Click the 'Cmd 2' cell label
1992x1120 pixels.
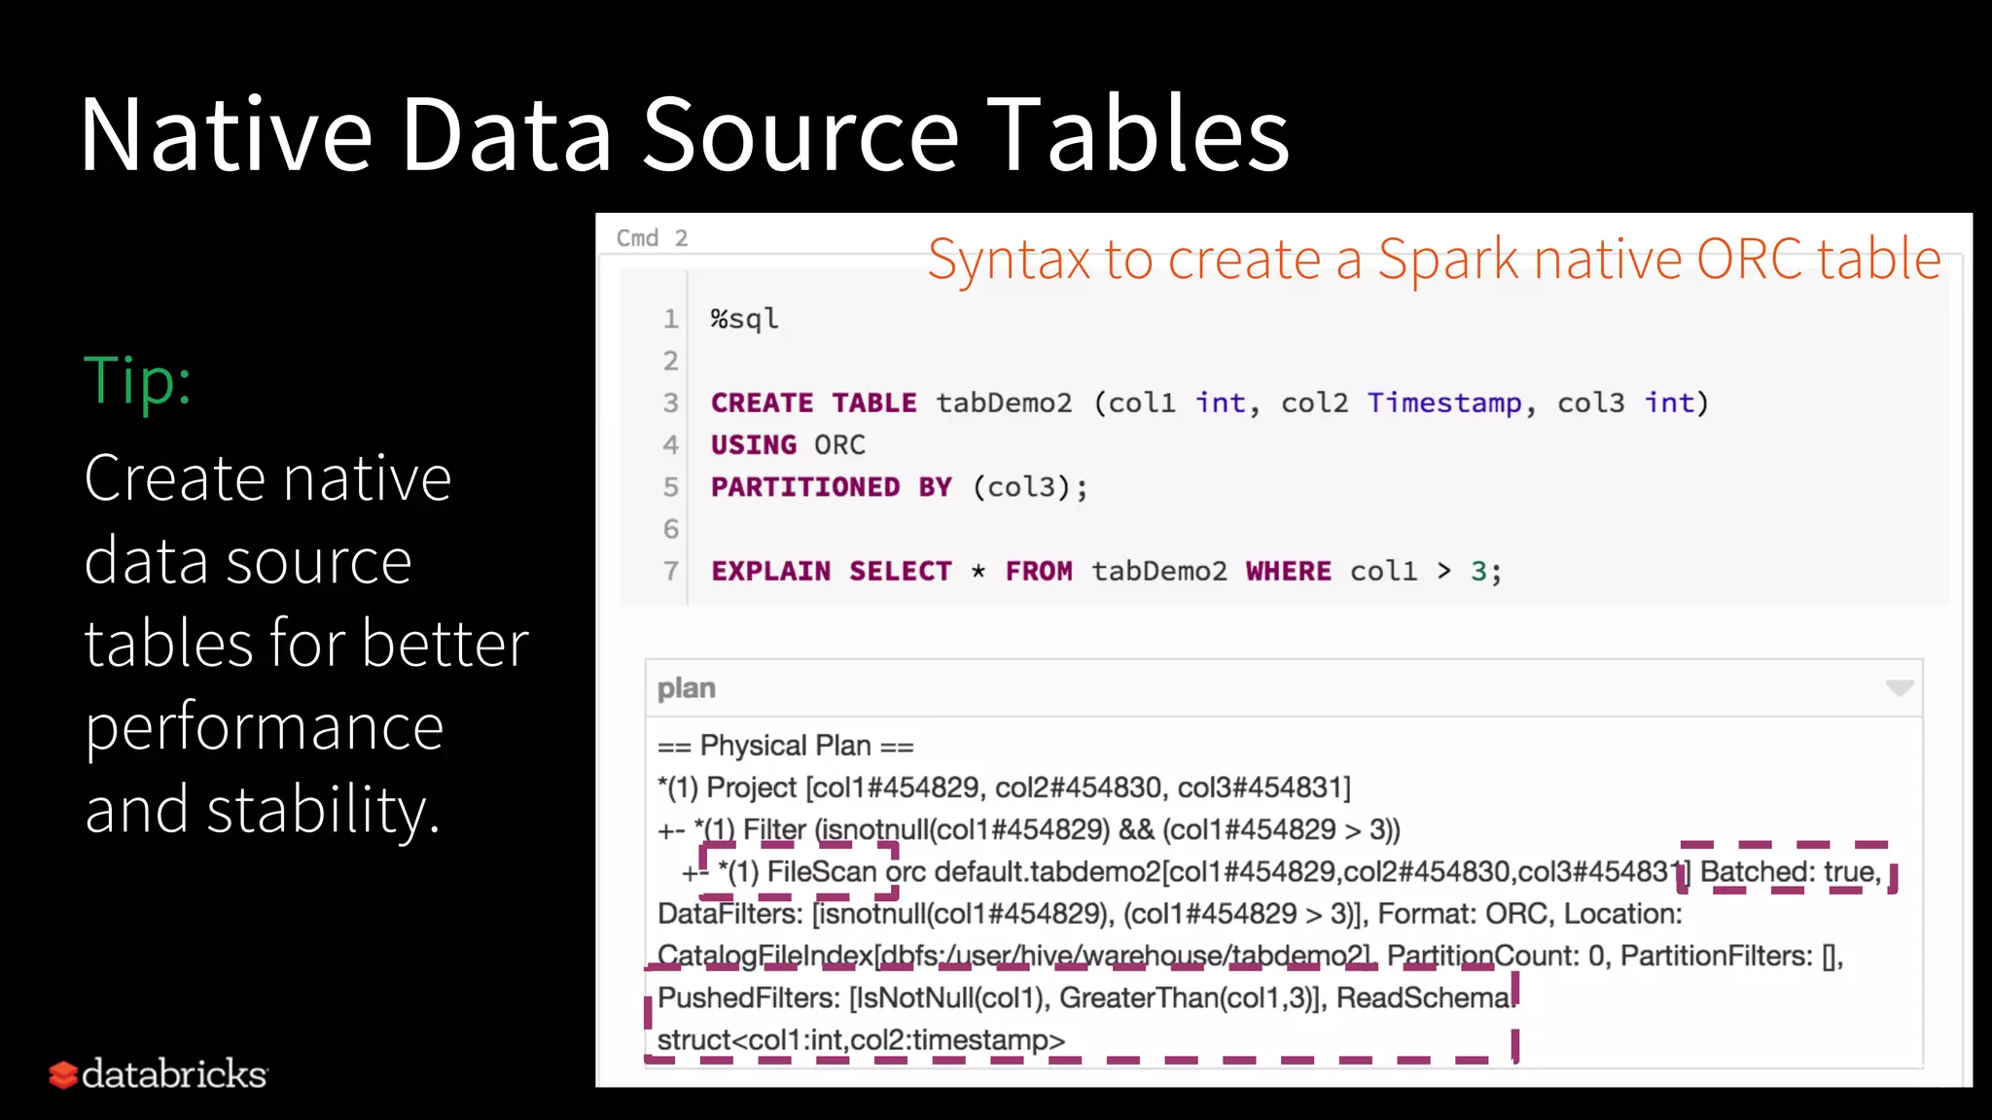652,238
